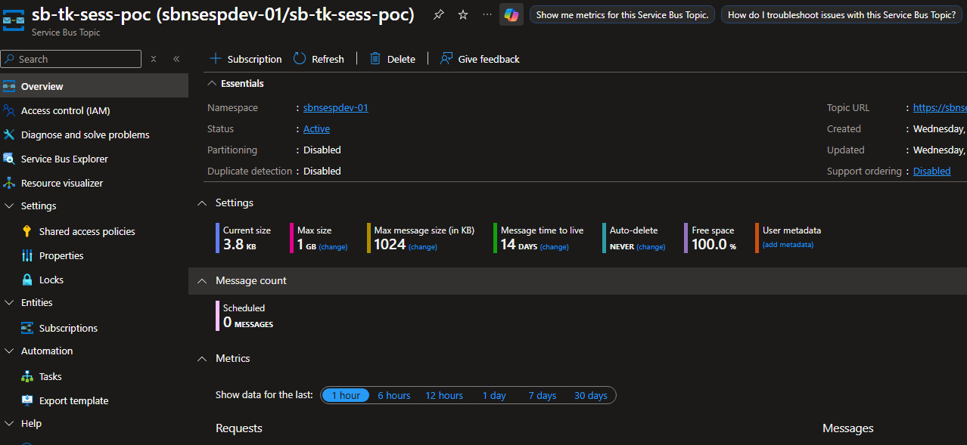This screenshot has height=445, width=967.
Task: Open Shared access policies menu item
Action: coord(87,231)
